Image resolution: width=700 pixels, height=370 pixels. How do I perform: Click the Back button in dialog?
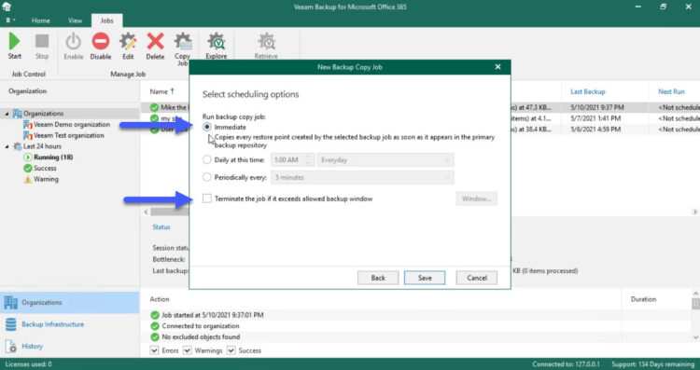[x=378, y=278]
